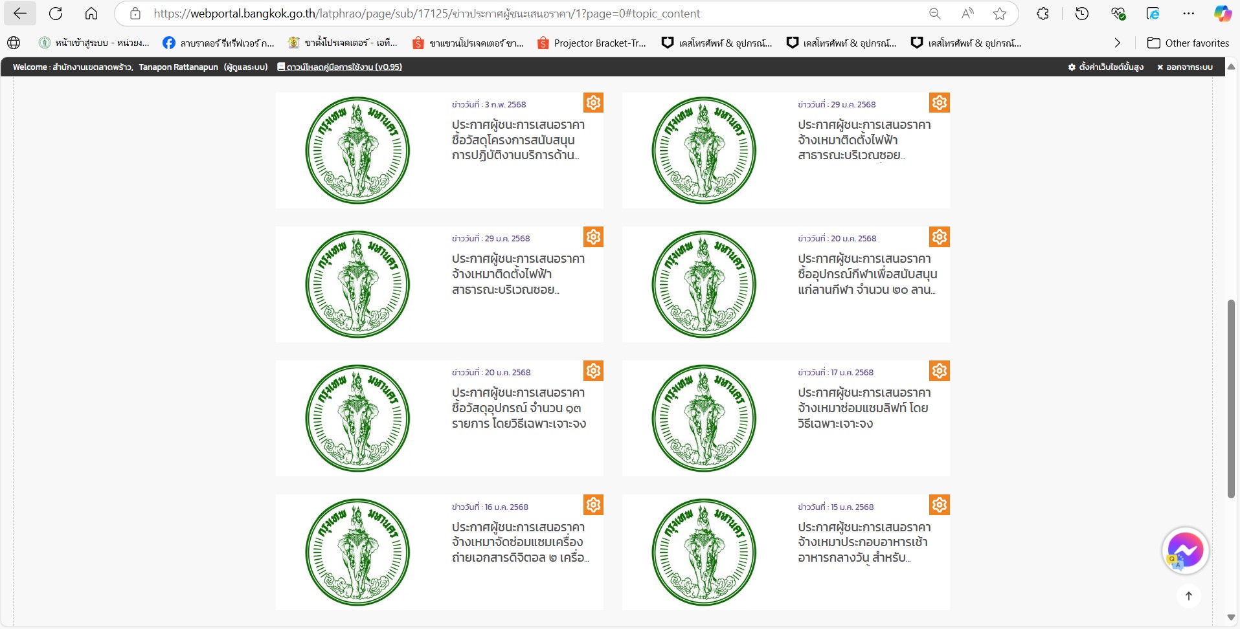Open the third เคสโทรศัพท์ & อุปกรณ์ bookmark
Viewport: 1240px width, 629px height.
click(966, 43)
